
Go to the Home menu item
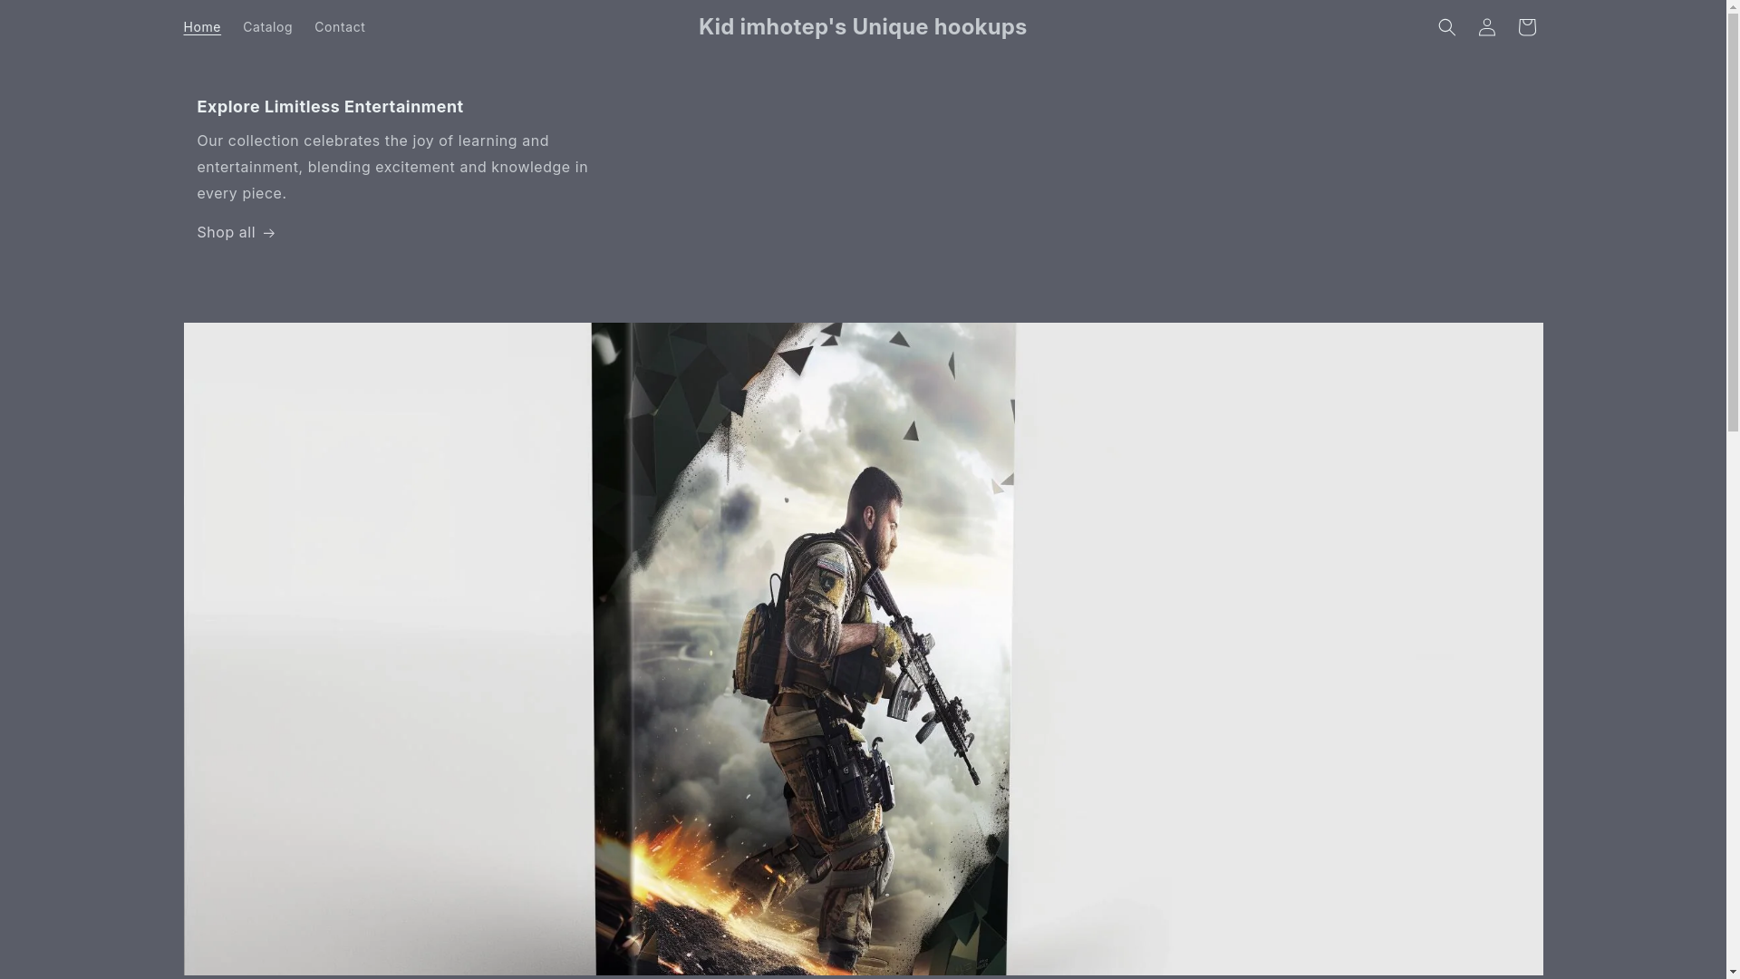point(202,27)
